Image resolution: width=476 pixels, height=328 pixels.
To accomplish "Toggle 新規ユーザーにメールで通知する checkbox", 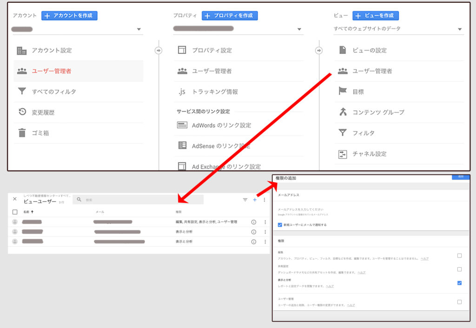I will (x=280, y=225).
